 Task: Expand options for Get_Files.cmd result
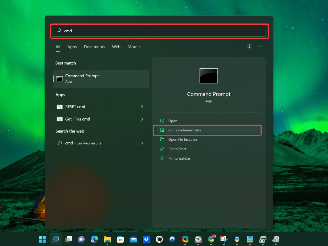click(x=142, y=119)
